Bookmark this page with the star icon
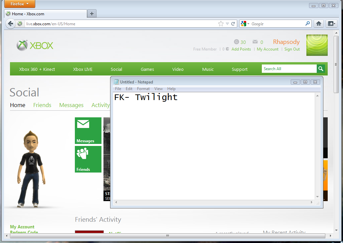 (221, 24)
